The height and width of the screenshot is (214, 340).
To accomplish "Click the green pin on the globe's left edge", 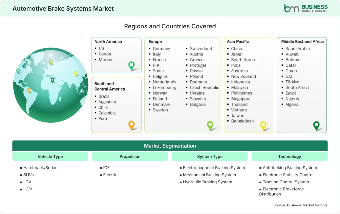I will pos(18,71).
